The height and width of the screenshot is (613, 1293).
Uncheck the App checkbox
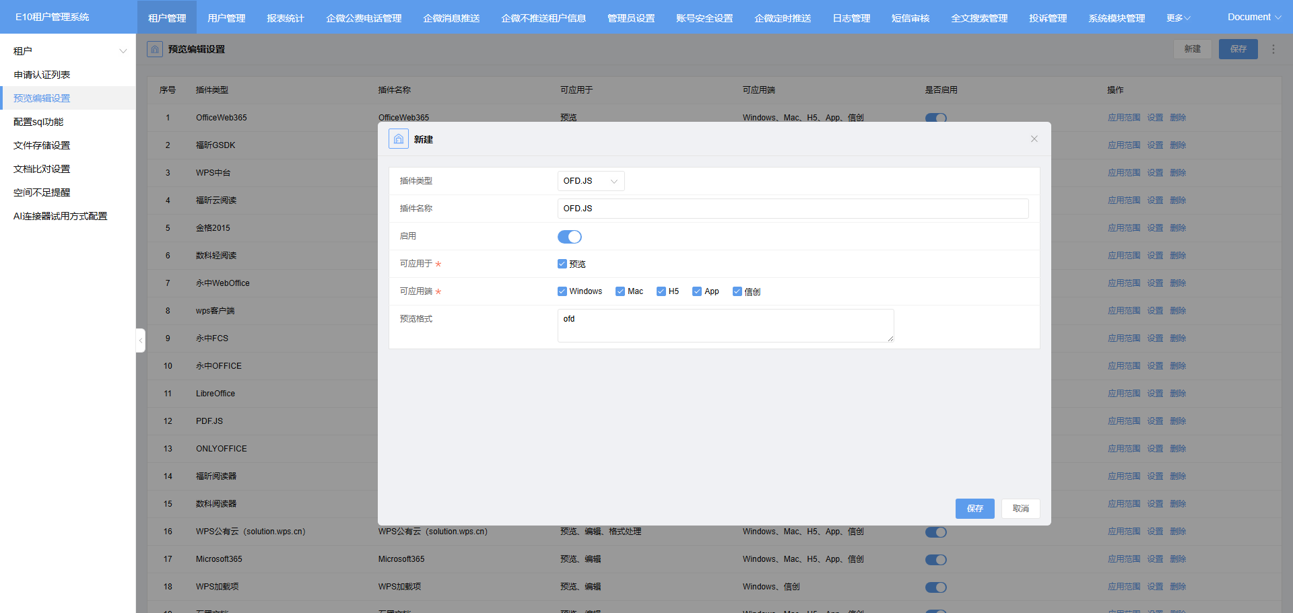click(x=697, y=291)
